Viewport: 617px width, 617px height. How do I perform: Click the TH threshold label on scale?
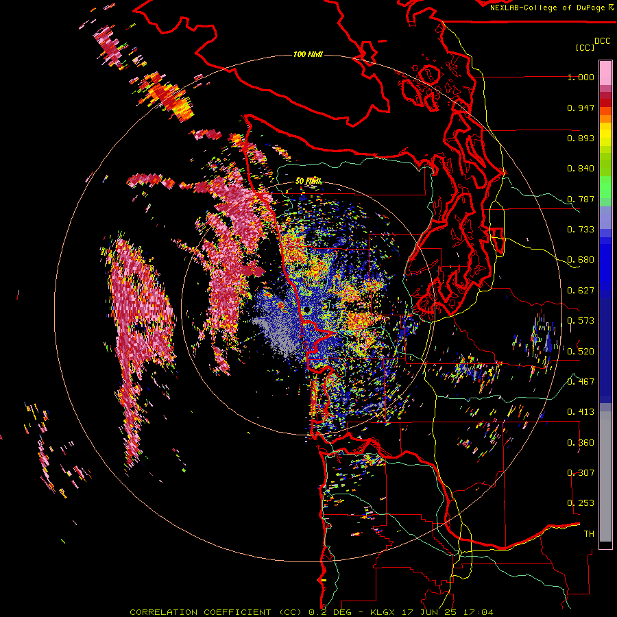[x=589, y=534]
